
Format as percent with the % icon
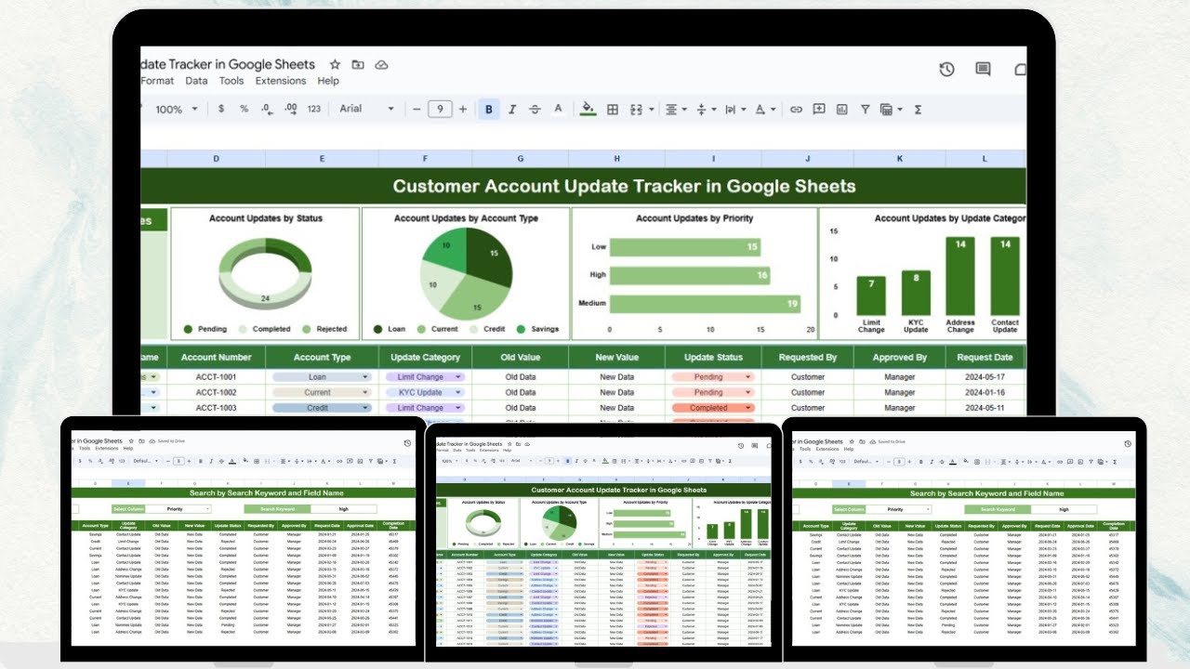(244, 109)
